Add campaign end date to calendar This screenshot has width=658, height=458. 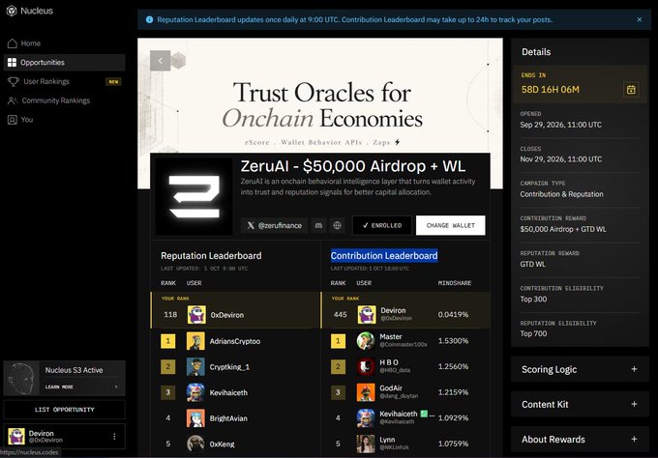(x=631, y=89)
